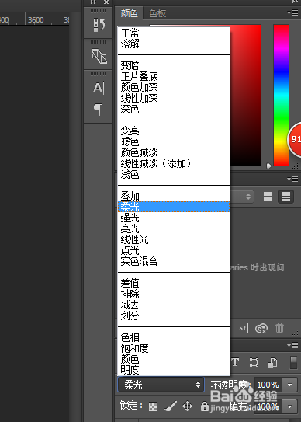Choose blend mode 划分
This screenshot has width=301, height=422.
pyautogui.click(x=174, y=316)
